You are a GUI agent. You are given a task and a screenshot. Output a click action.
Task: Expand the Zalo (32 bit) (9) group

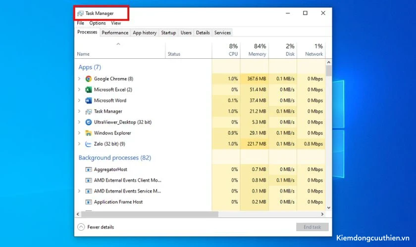click(79, 144)
